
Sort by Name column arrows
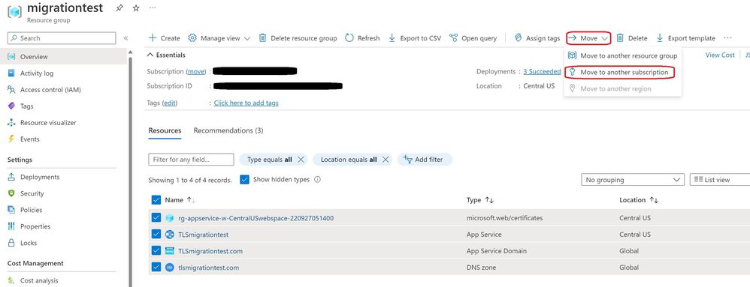tap(191, 200)
